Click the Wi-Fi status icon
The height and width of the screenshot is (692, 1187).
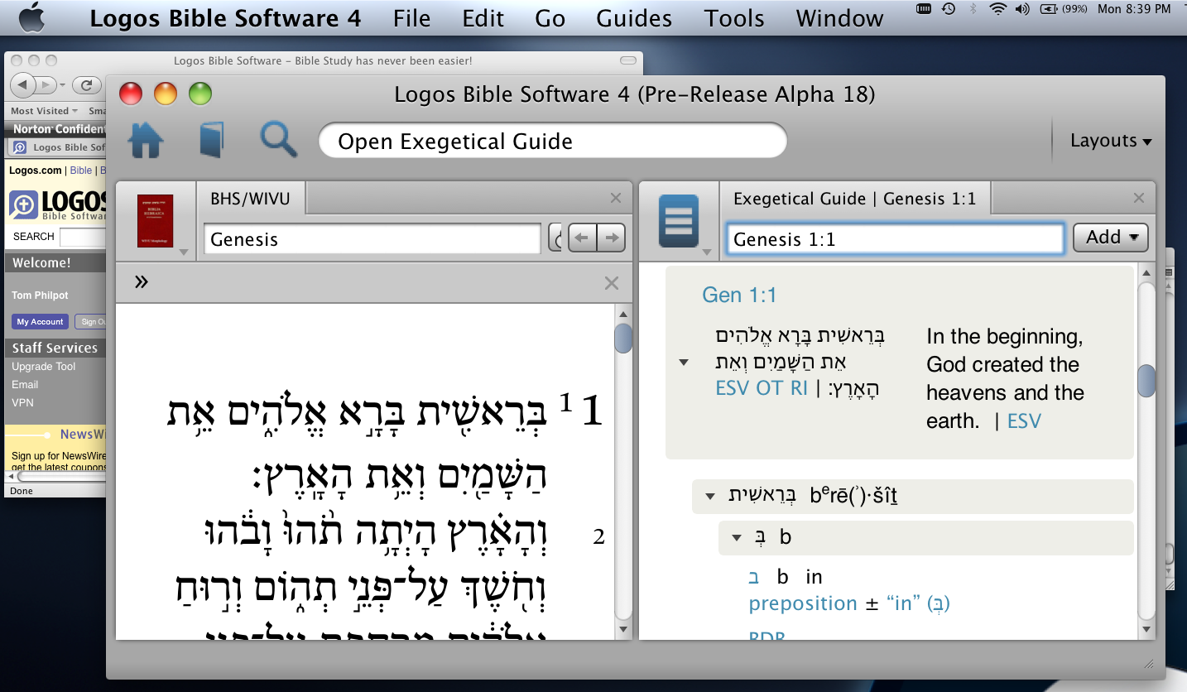(998, 9)
